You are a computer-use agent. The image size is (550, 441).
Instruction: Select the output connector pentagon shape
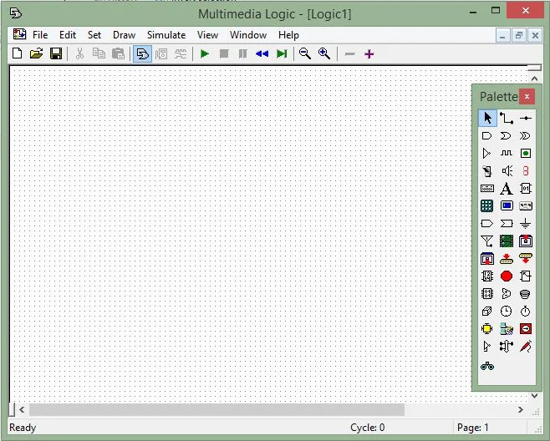(x=486, y=223)
